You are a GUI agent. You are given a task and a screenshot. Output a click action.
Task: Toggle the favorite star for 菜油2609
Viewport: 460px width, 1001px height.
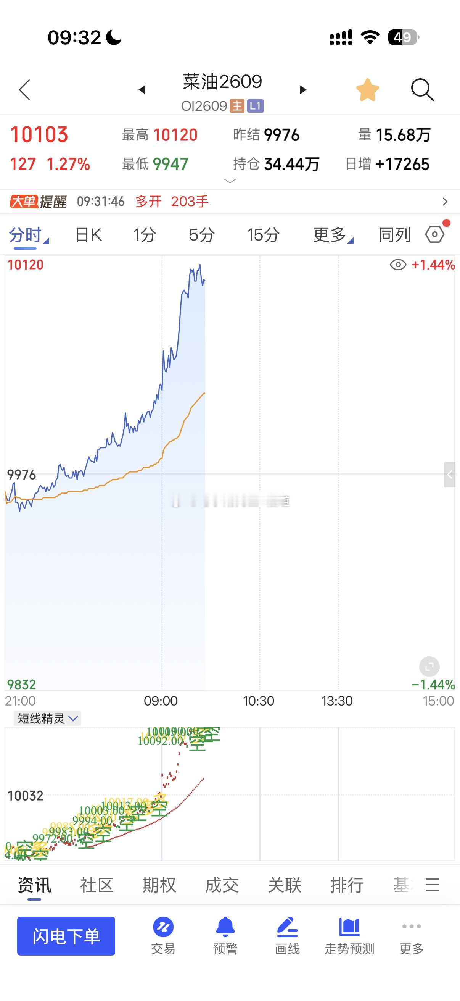tap(367, 90)
